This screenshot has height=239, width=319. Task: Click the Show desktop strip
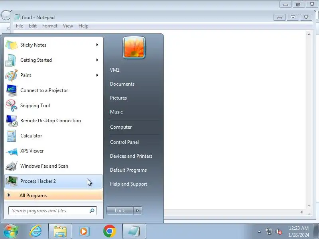coord(317,231)
